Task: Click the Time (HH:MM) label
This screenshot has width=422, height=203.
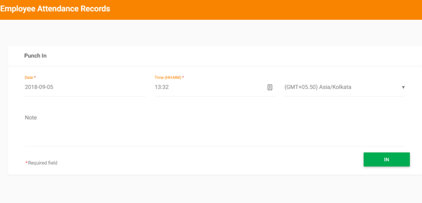Action: pyautogui.click(x=168, y=77)
